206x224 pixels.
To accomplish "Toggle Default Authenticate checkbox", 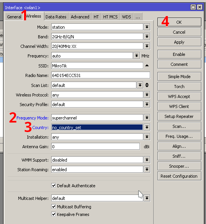I will click(54, 186).
